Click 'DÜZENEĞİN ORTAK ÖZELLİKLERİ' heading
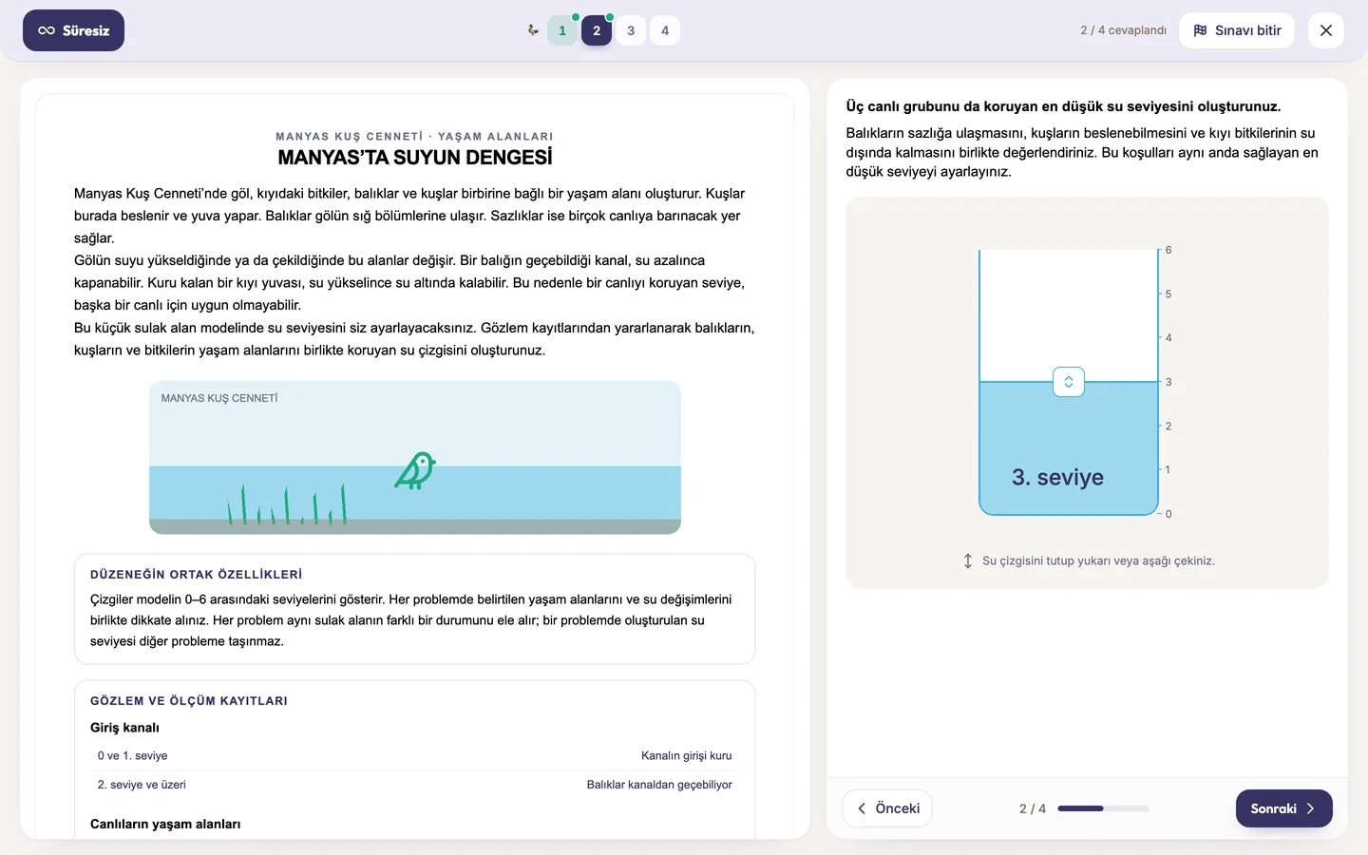This screenshot has width=1368, height=855. coord(196,575)
